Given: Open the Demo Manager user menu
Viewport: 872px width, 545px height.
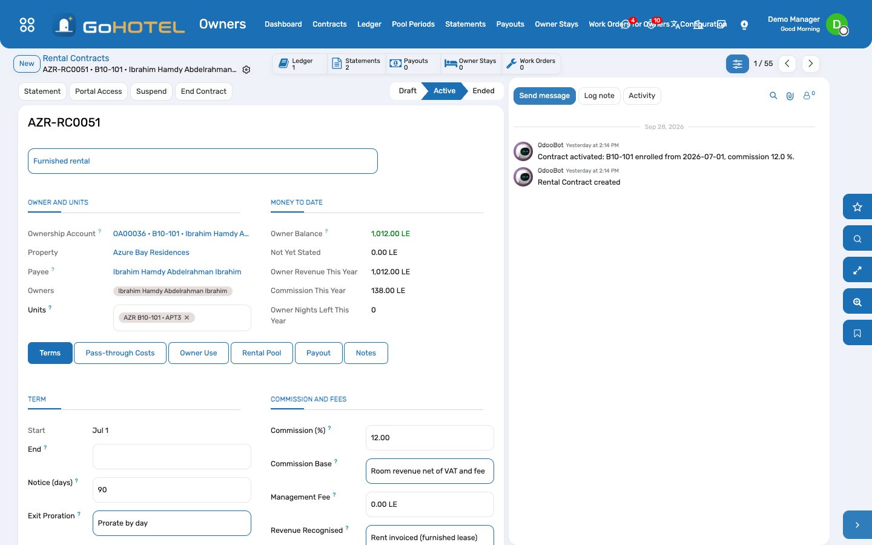Looking at the screenshot, I should pyautogui.click(x=808, y=24).
